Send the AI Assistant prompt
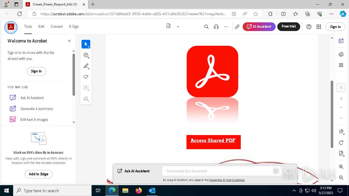This screenshot has height=196, width=349. point(276,171)
